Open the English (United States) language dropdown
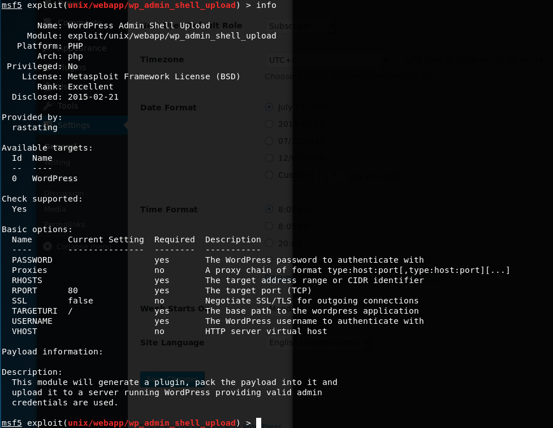Viewport: 553px width, 428px height. [318, 343]
